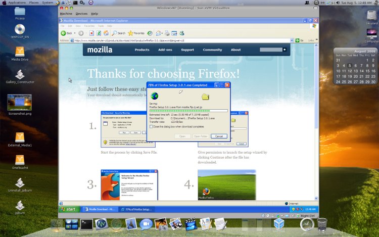Click the mozilla site search field
Image resolution: width=379 pixels, height=237 pixels.
271,50
